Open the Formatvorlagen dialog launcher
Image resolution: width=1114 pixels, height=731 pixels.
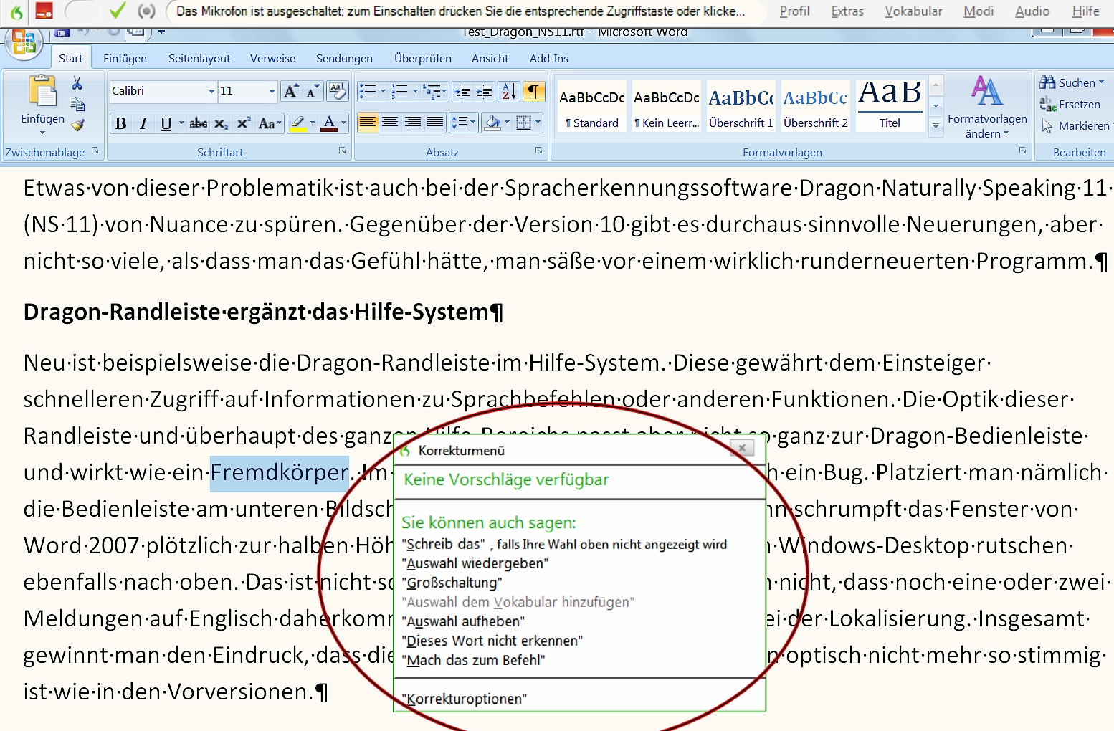[x=1022, y=150]
